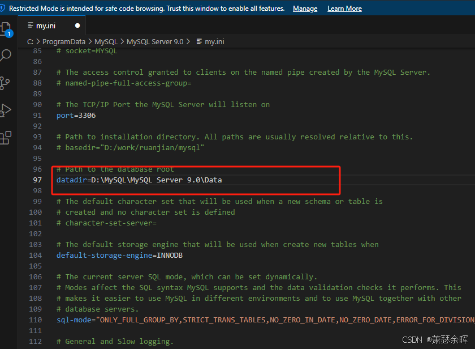Click line number 97 in the gutter
This screenshot has height=349, width=475.
pos(37,180)
